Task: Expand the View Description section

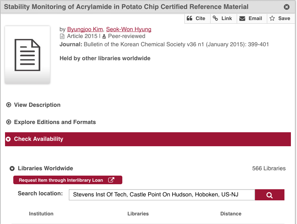Action: [x=33, y=105]
